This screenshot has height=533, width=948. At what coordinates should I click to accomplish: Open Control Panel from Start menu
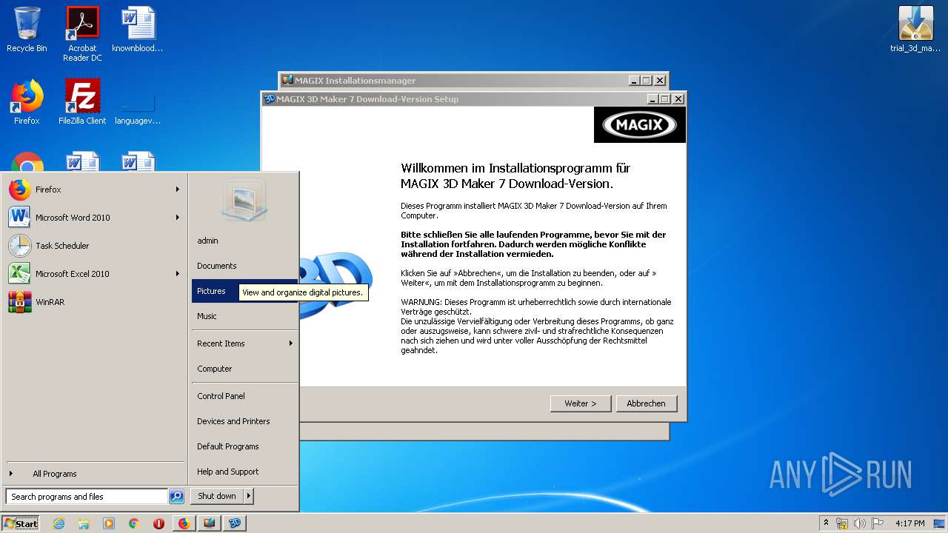[x=244, y=396]
